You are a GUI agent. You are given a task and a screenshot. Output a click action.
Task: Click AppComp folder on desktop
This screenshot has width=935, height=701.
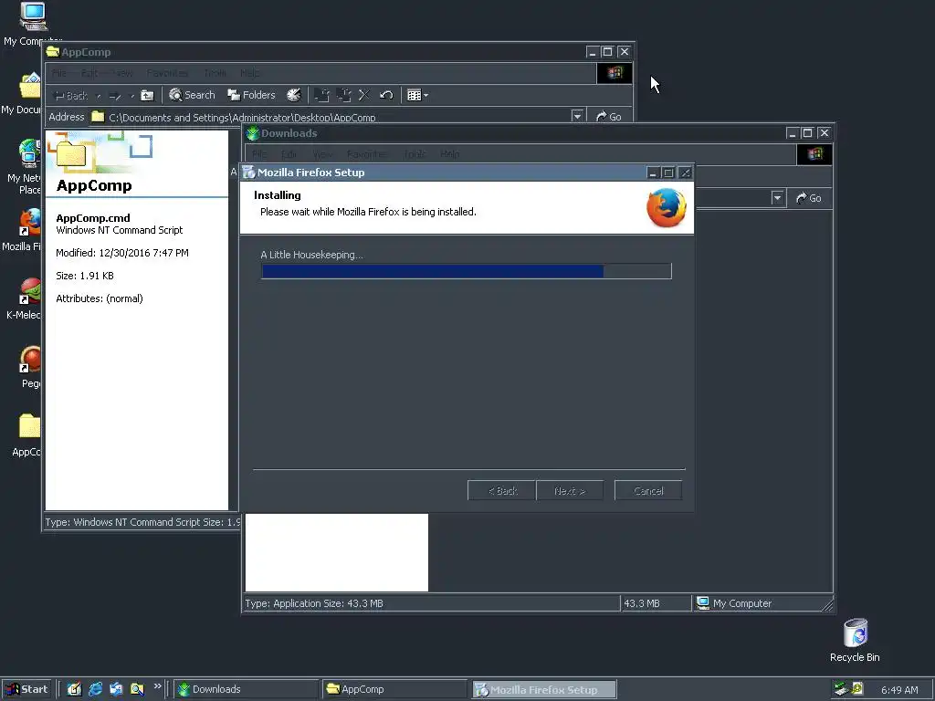point(26,435)
